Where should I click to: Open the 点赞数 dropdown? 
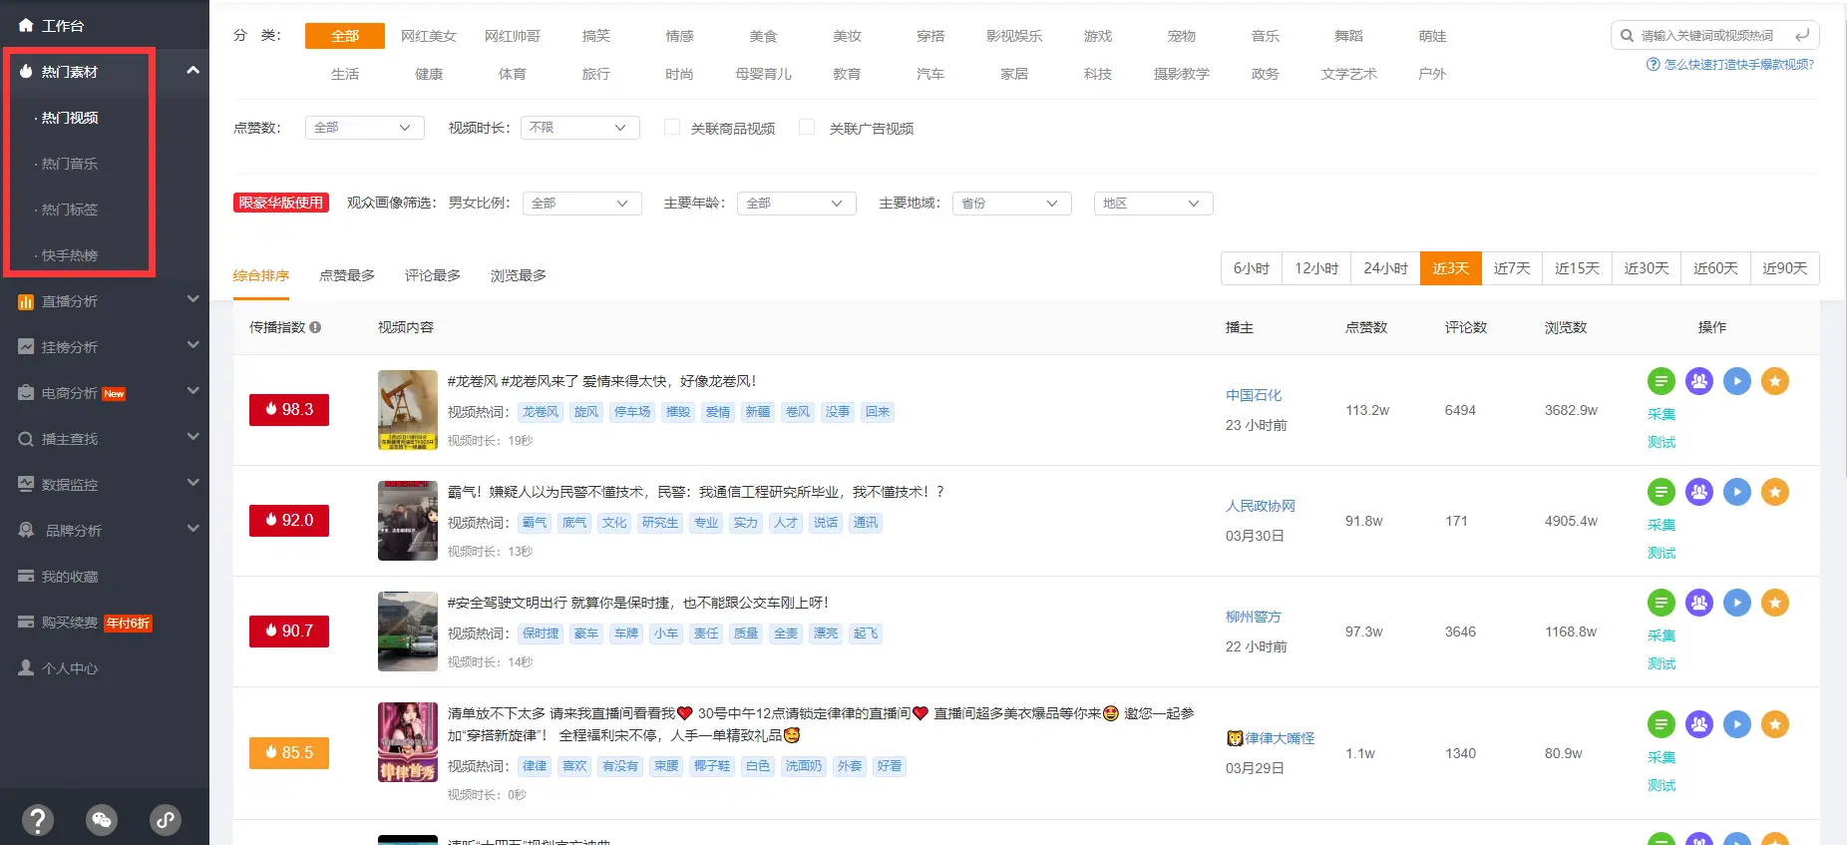(x=365, y=128)
